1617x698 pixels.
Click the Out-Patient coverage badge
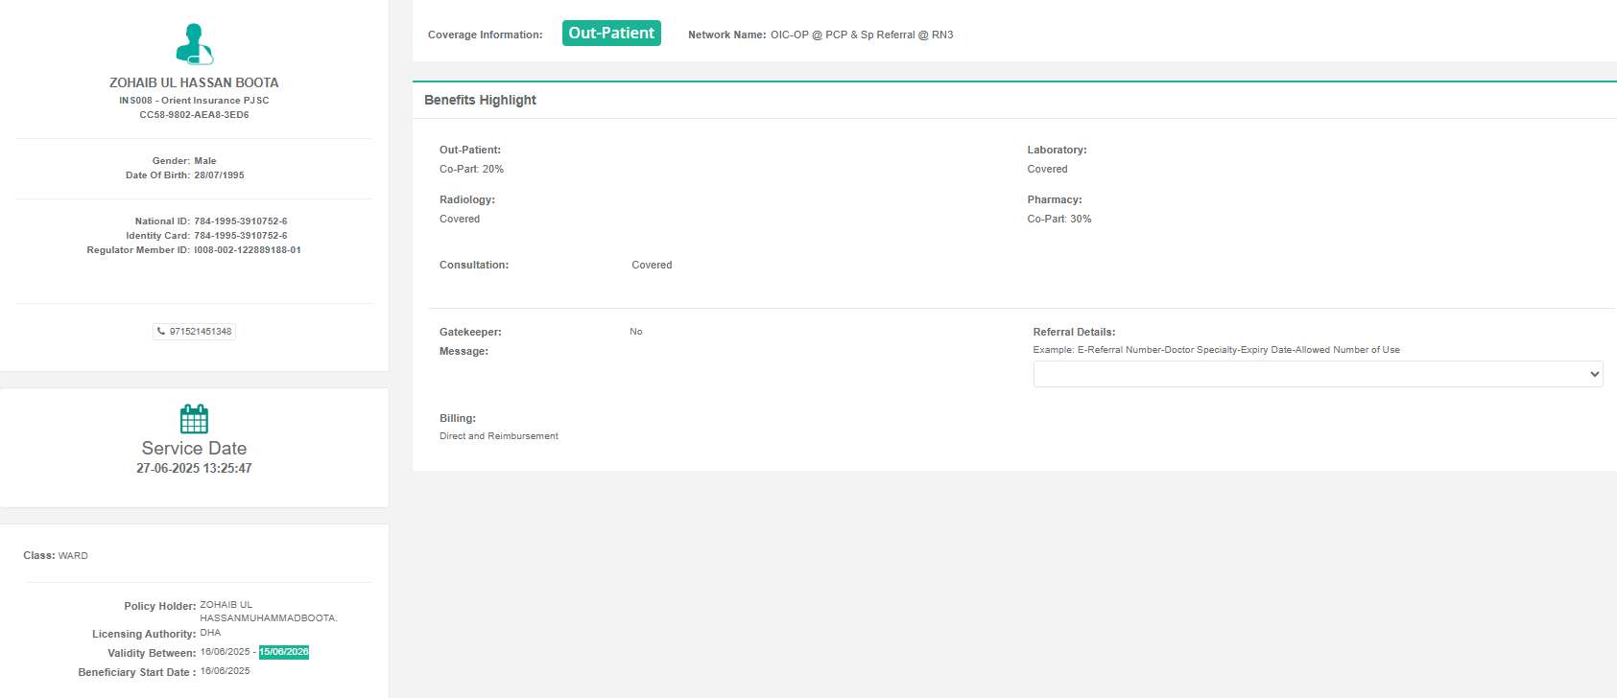click(611, 34)
